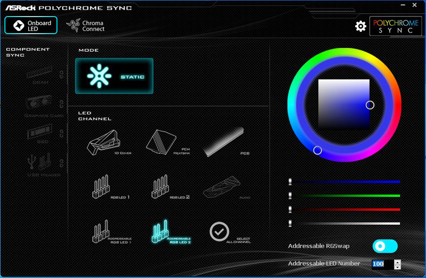
Task: Click the USB Header sync icon
Action: 39,162
